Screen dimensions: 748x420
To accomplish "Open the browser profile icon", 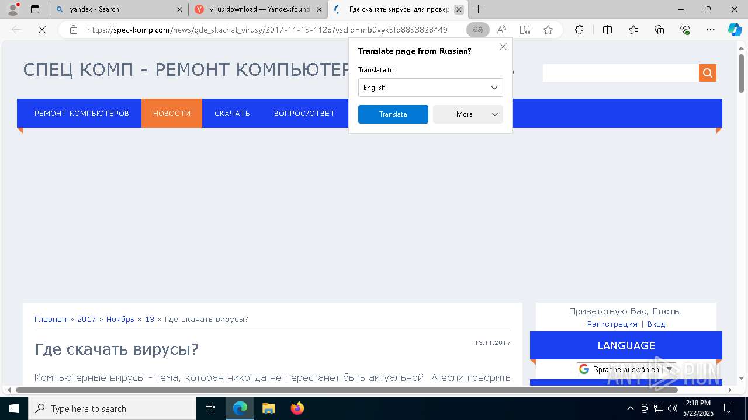I will click(x=13, y=9).
